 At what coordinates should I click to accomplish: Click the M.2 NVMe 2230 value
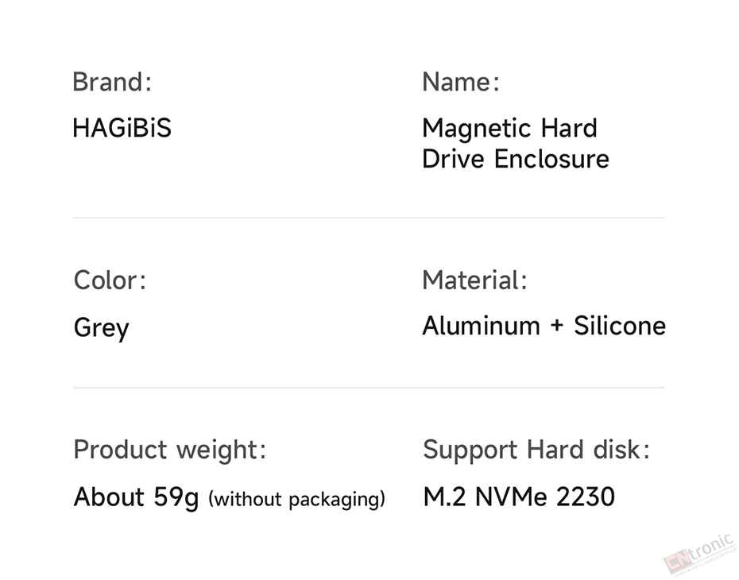point(519,497)
